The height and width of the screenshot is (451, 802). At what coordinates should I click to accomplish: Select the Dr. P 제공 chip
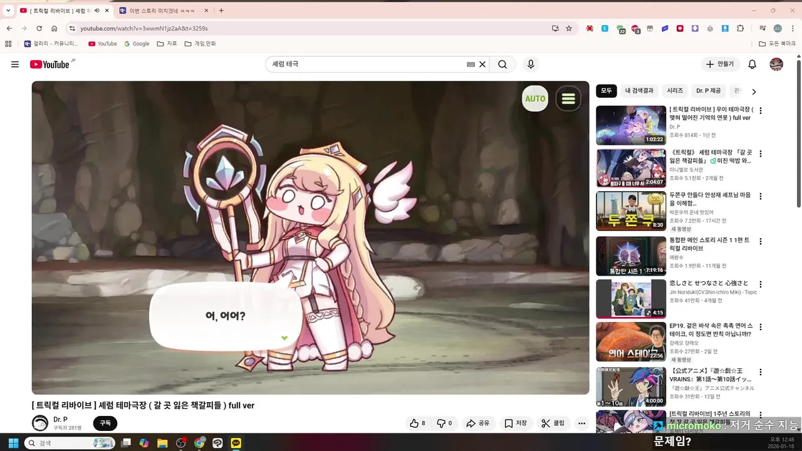(x=709, y=91)
